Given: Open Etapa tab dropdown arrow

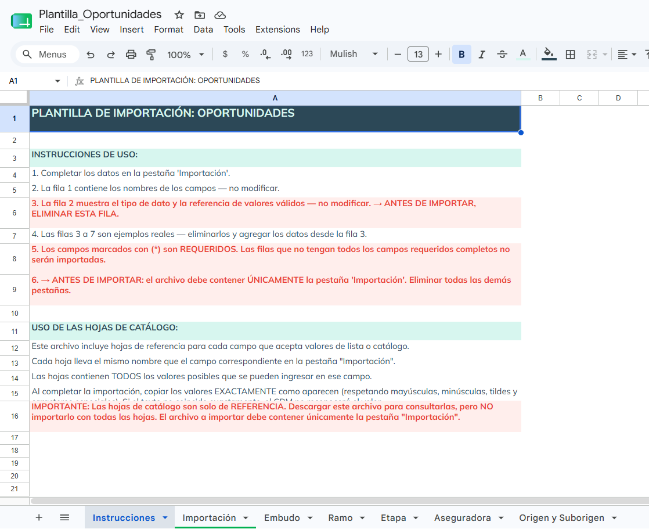Looking at the screenshot, I should tap(416, 518).
